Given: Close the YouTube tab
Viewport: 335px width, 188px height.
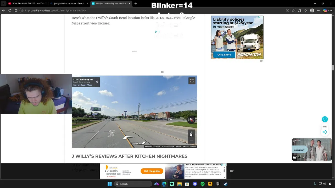Looking at the screenshot, I should [46, 3].
